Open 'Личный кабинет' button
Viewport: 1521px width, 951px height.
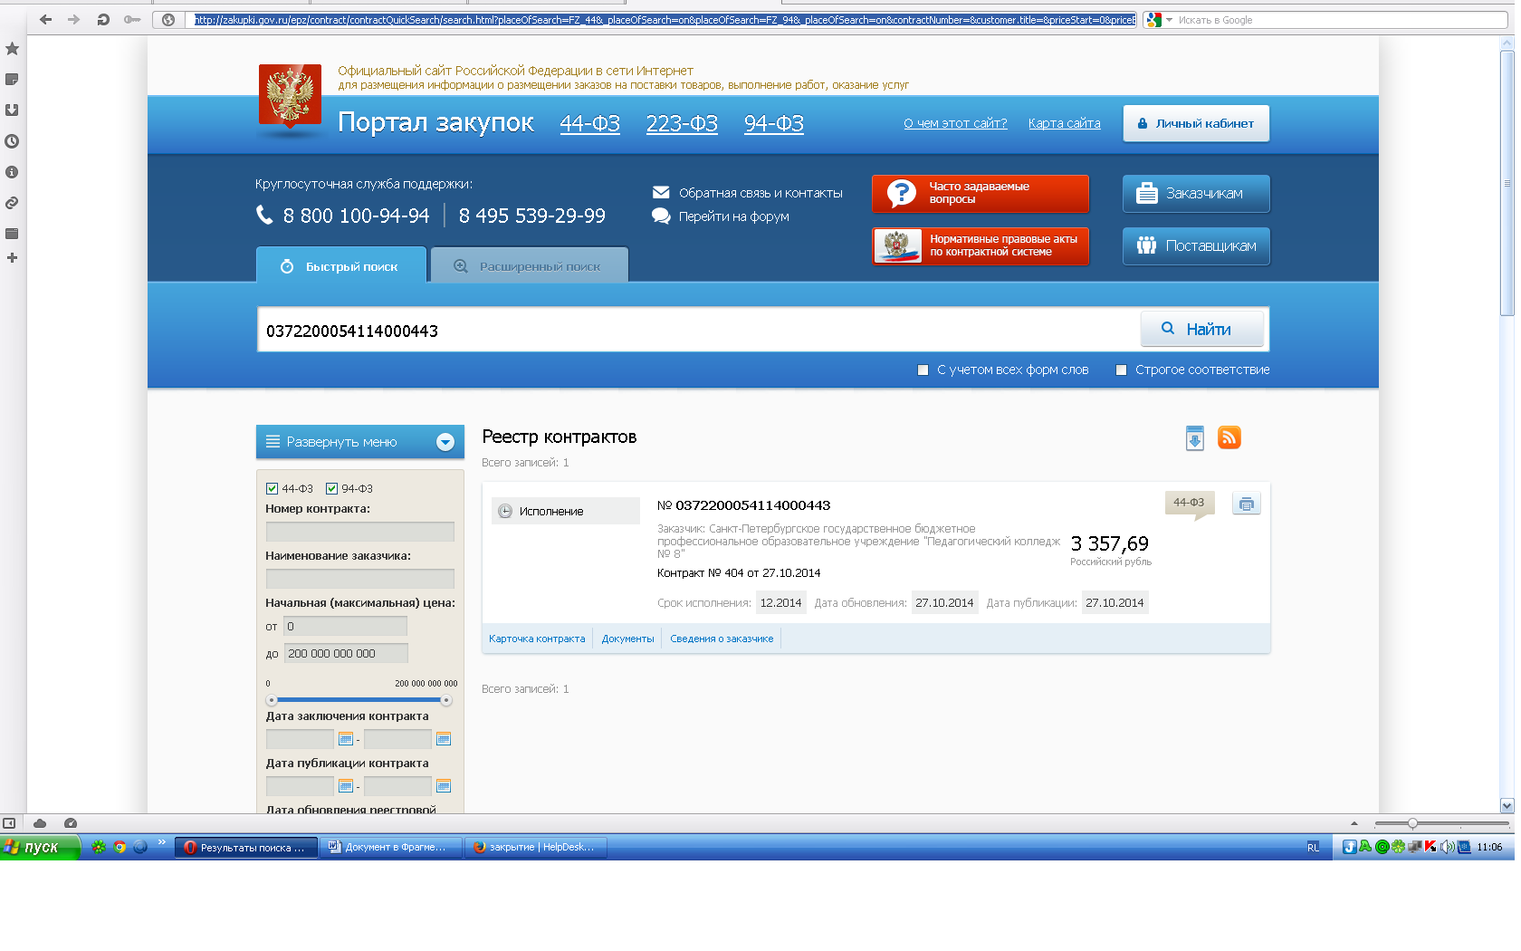pos(1196,123)
